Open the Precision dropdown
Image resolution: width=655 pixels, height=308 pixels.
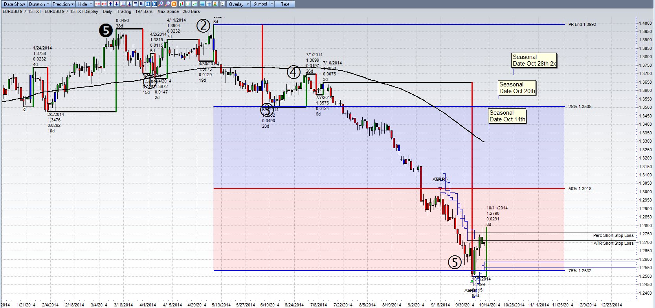tap(63, 4)
